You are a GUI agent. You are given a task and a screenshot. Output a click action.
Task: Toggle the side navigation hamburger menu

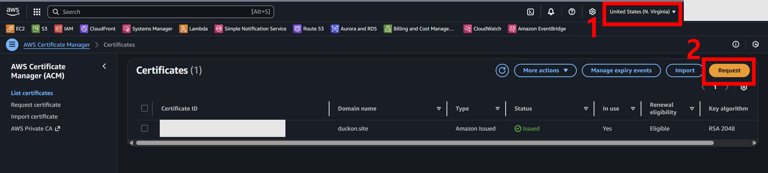tap(12, 45)
